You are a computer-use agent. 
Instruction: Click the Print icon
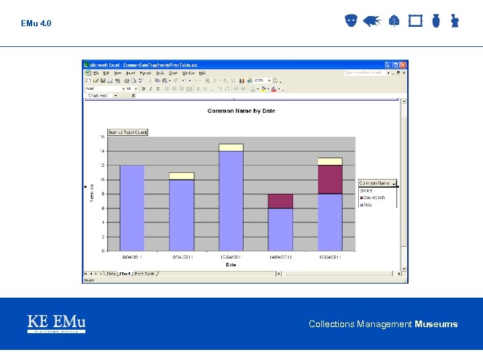(127, 80)
